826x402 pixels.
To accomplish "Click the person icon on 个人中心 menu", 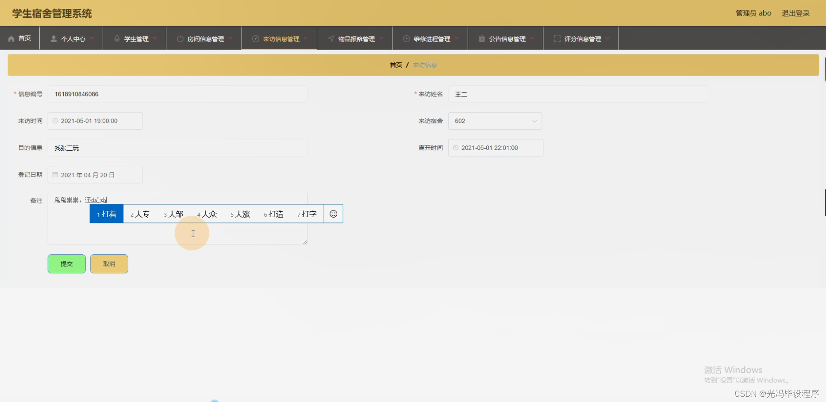I will coord(53,38).
